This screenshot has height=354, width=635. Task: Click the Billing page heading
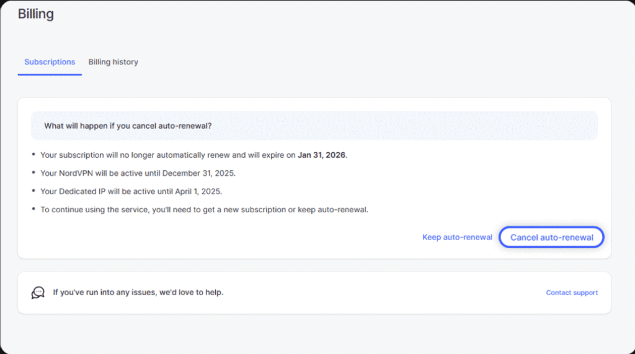pyautogui.click(x=35, y=14)
